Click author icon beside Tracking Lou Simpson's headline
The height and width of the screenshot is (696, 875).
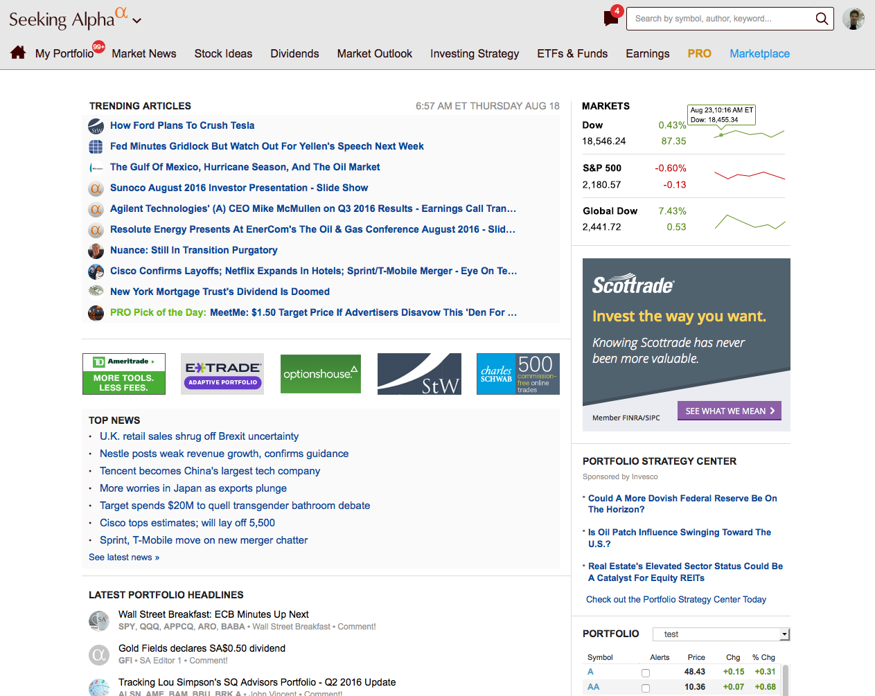(99, 687)
